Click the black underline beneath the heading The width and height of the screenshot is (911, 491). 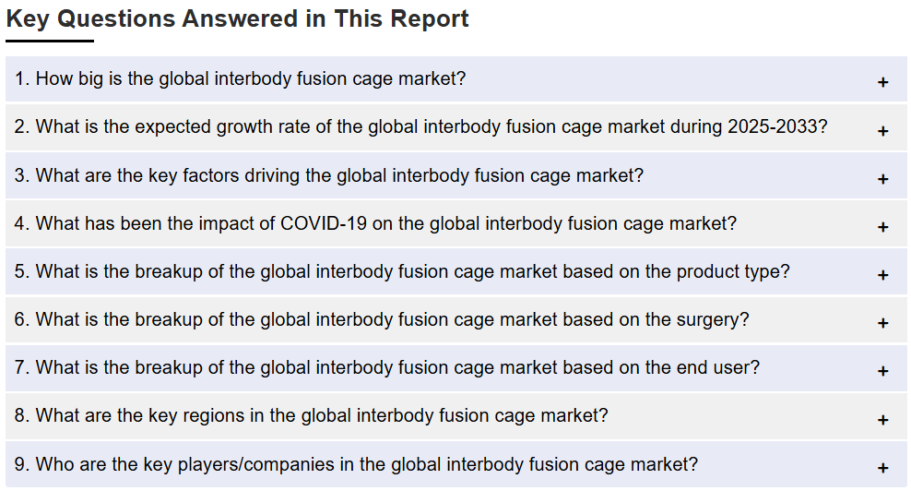click(50, 41)
